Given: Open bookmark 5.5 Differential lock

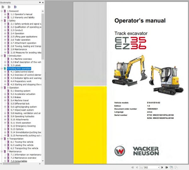Looking at the screenshot, I should coord(20,104).
